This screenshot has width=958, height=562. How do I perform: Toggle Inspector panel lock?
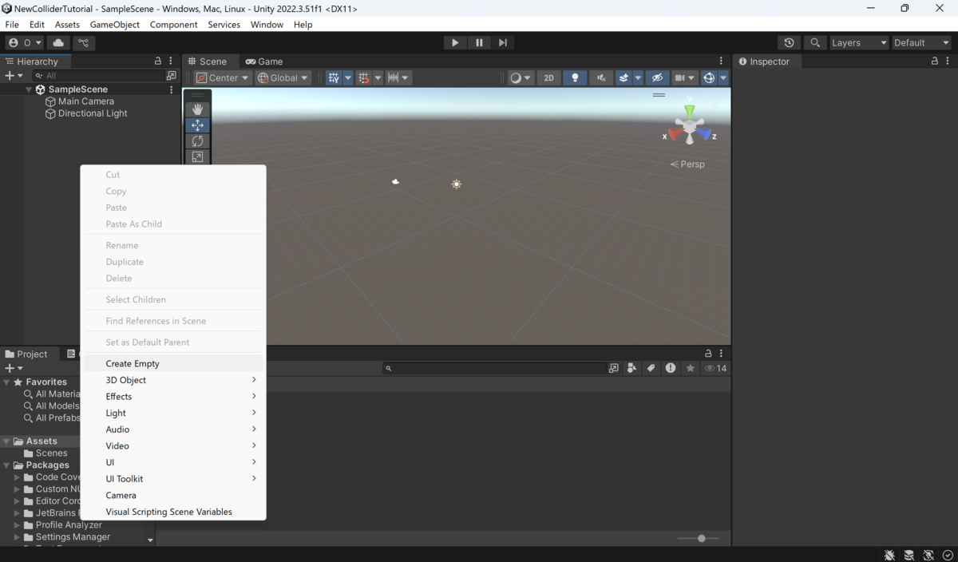pos(935,61)
